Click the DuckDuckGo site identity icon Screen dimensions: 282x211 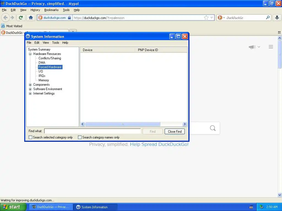40,18
